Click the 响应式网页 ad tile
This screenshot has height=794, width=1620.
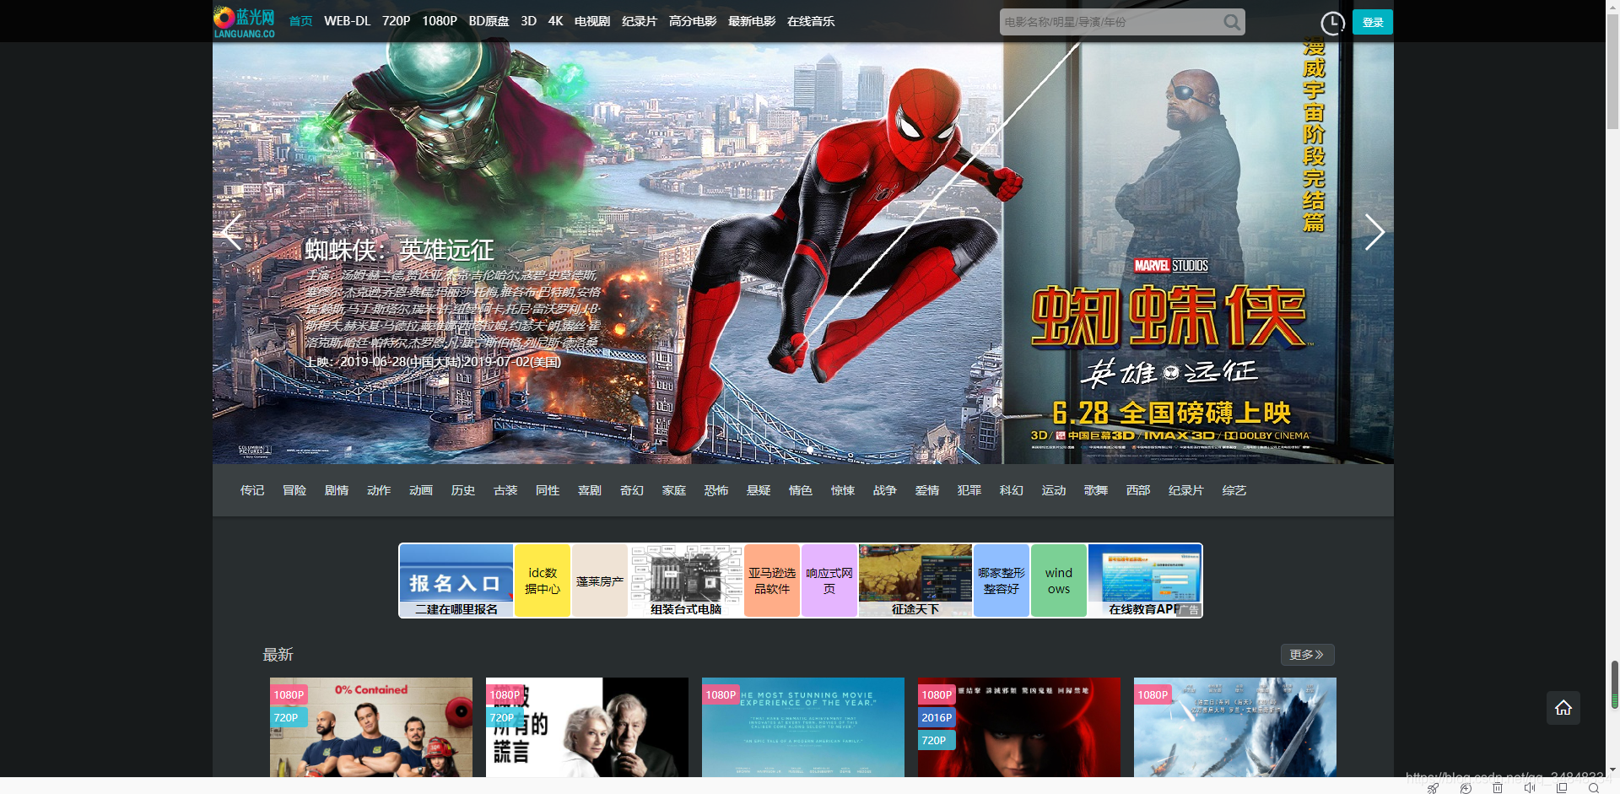(829, 581)
